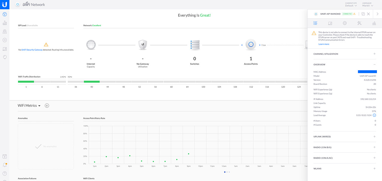Add a new WiFi Metrics widget
This screenshot has height=181, width=382.
[47, 105]
